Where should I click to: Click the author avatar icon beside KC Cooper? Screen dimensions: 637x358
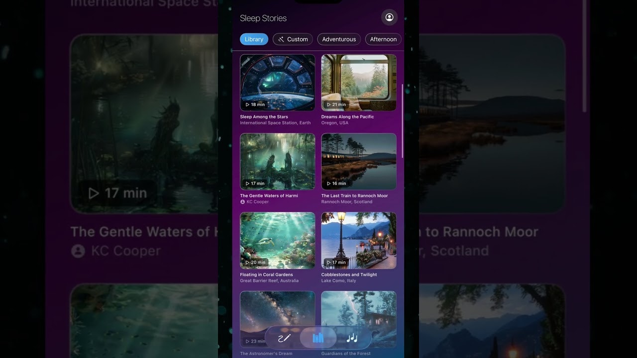[242, 202]
